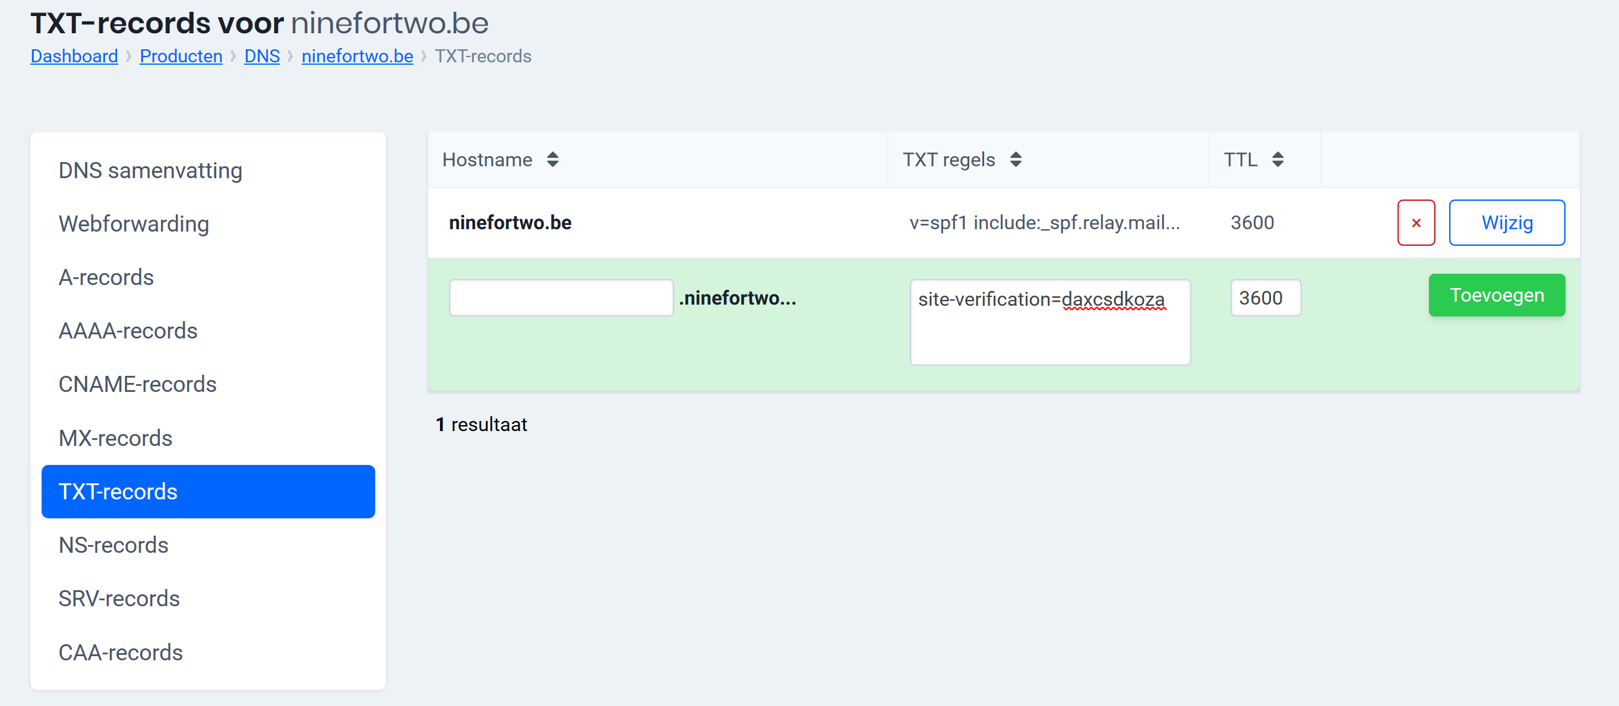Select NS-records menu item
Viewport: 1619px width, 706px height.
coord(113,544)
